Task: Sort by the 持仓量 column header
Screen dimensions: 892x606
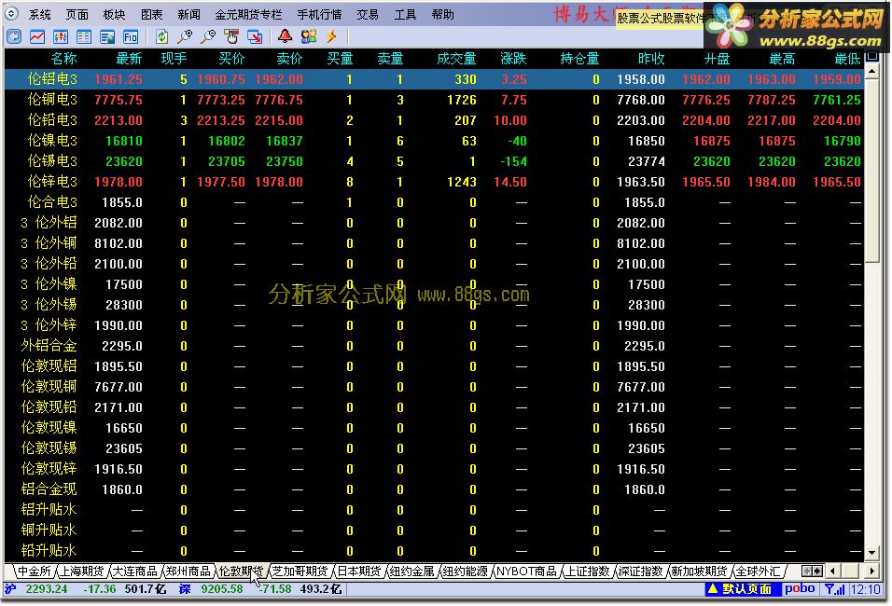Action: coord(579,58)
